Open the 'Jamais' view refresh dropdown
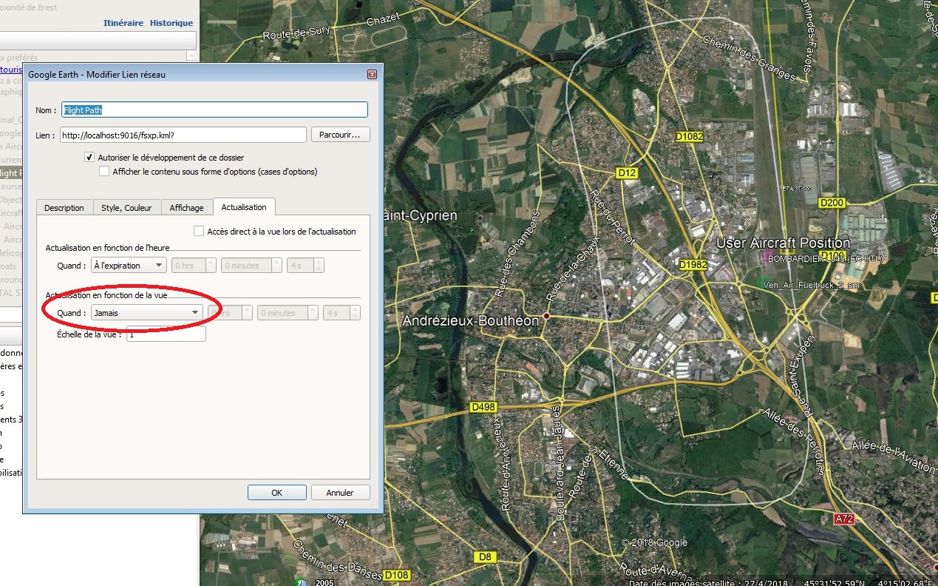938x586 pixels. pos(146,313)
